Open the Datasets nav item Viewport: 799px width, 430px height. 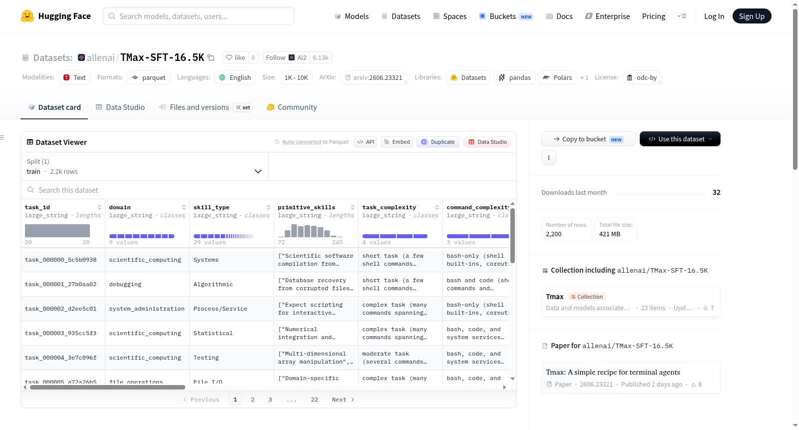[x=400, y=16]
